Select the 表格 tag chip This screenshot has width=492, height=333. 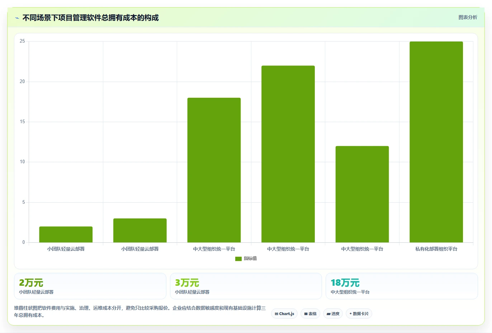(x=310, y=314)
